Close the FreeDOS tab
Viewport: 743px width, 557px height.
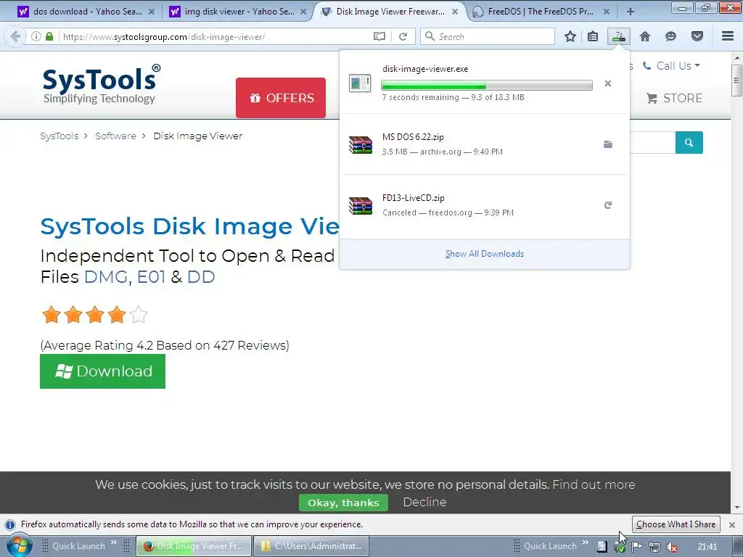tap(606, 12)
